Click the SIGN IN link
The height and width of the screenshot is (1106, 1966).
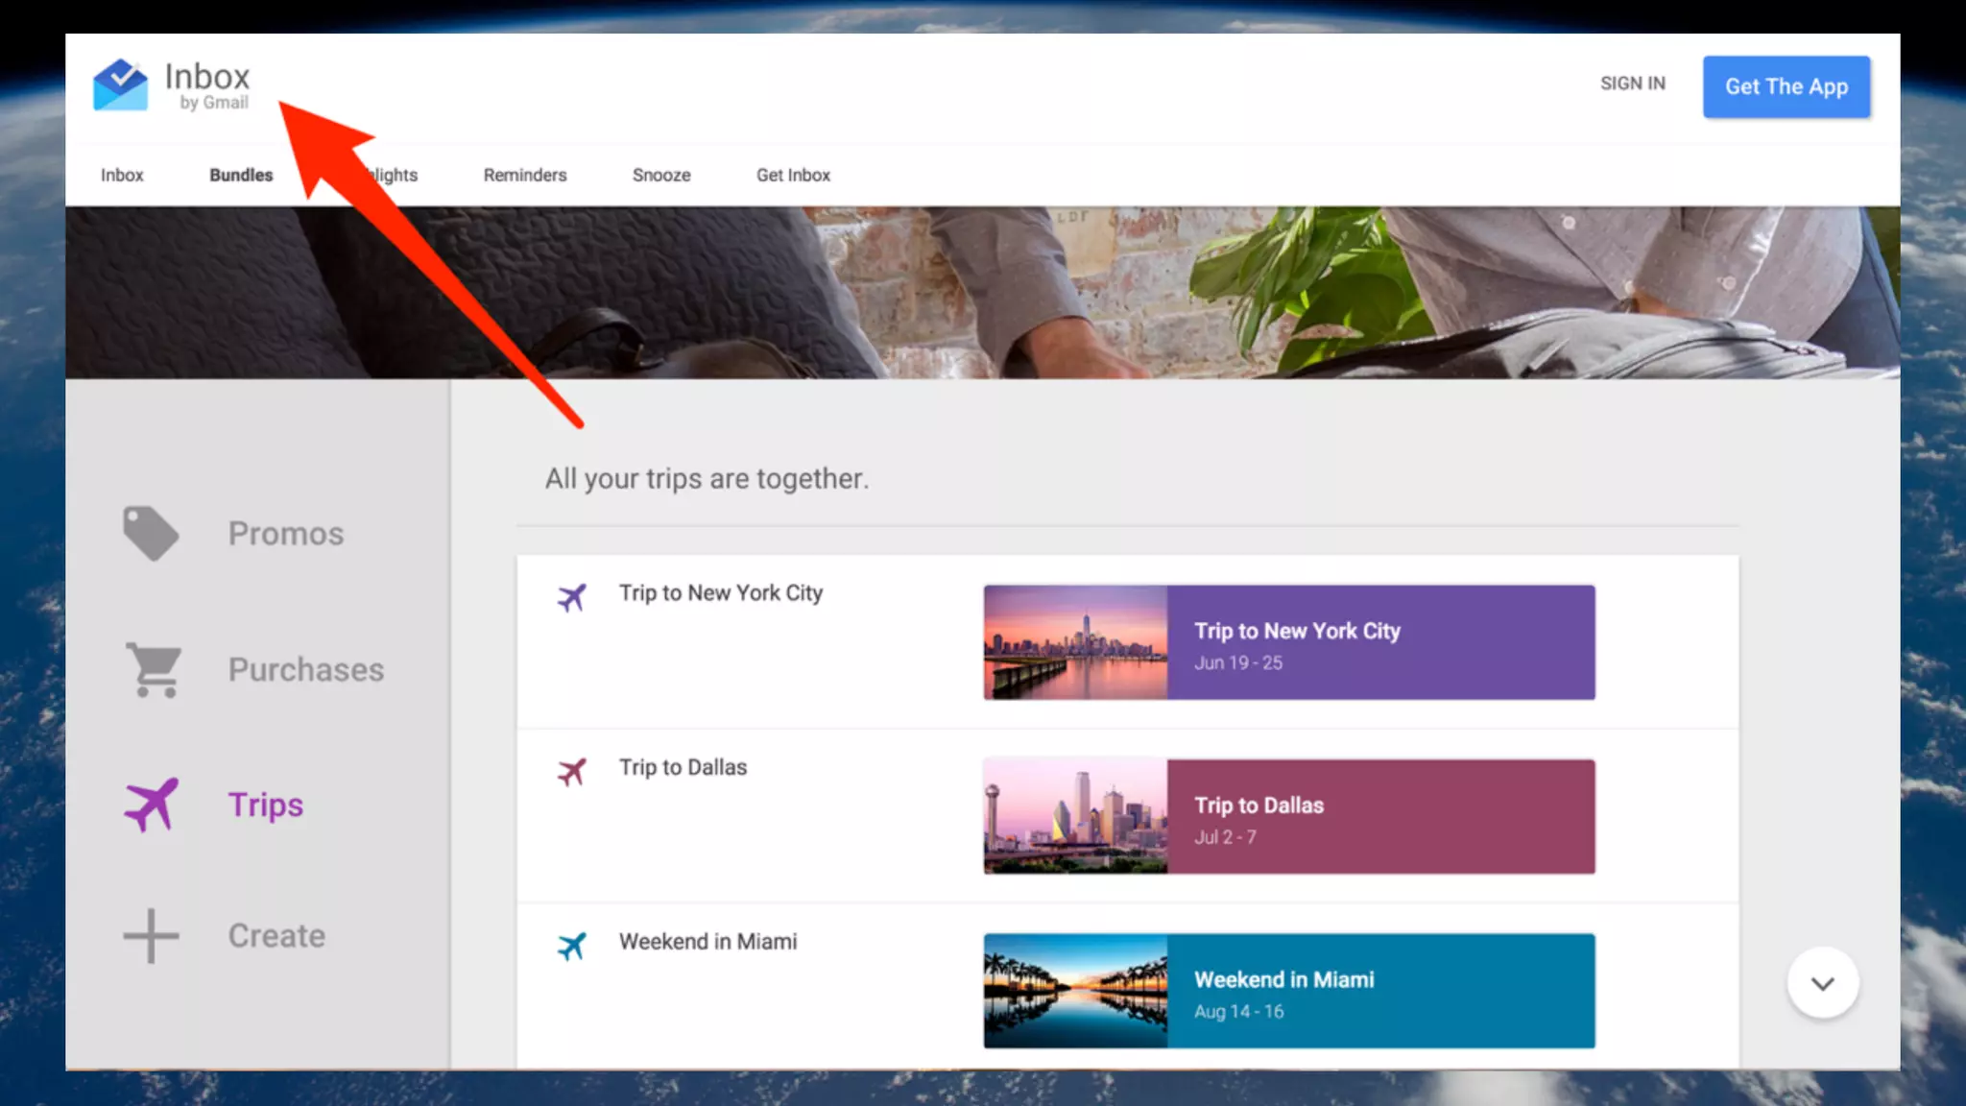(x=1632, y=84)
